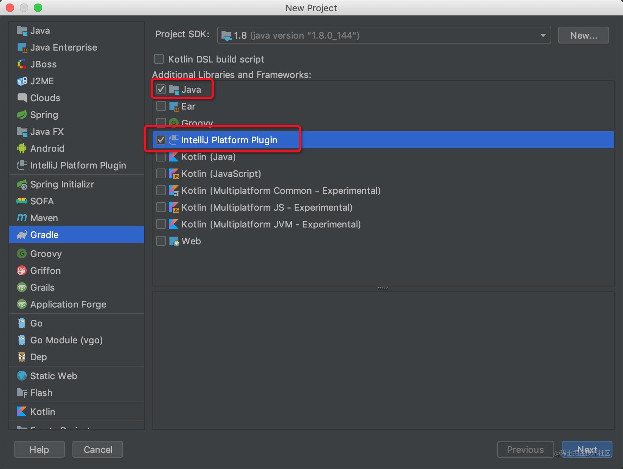623x469 pixels.
Task: Check the Web framework checkbox
Action: 161,241
